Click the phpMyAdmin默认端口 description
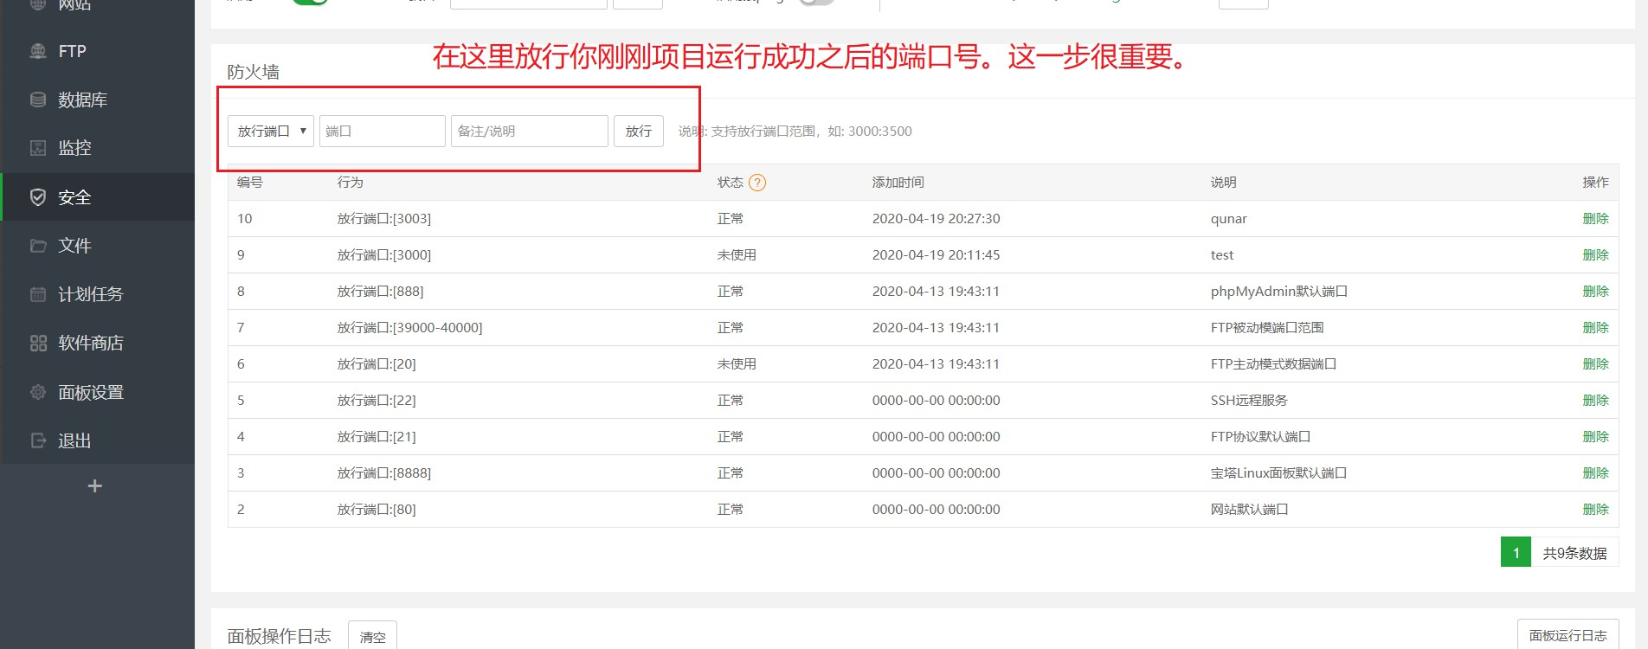The height and width of the screenshot is (649, 1648). [x=1278, y=292]
